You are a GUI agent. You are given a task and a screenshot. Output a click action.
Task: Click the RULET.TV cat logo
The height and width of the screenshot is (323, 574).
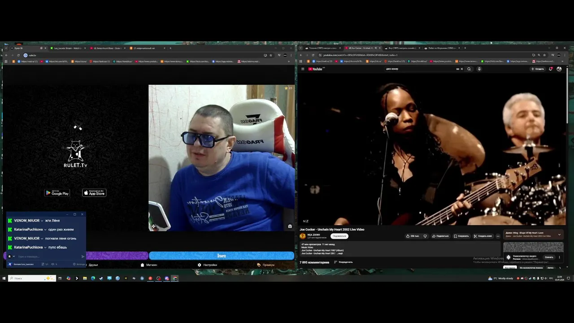pos(75,154)
